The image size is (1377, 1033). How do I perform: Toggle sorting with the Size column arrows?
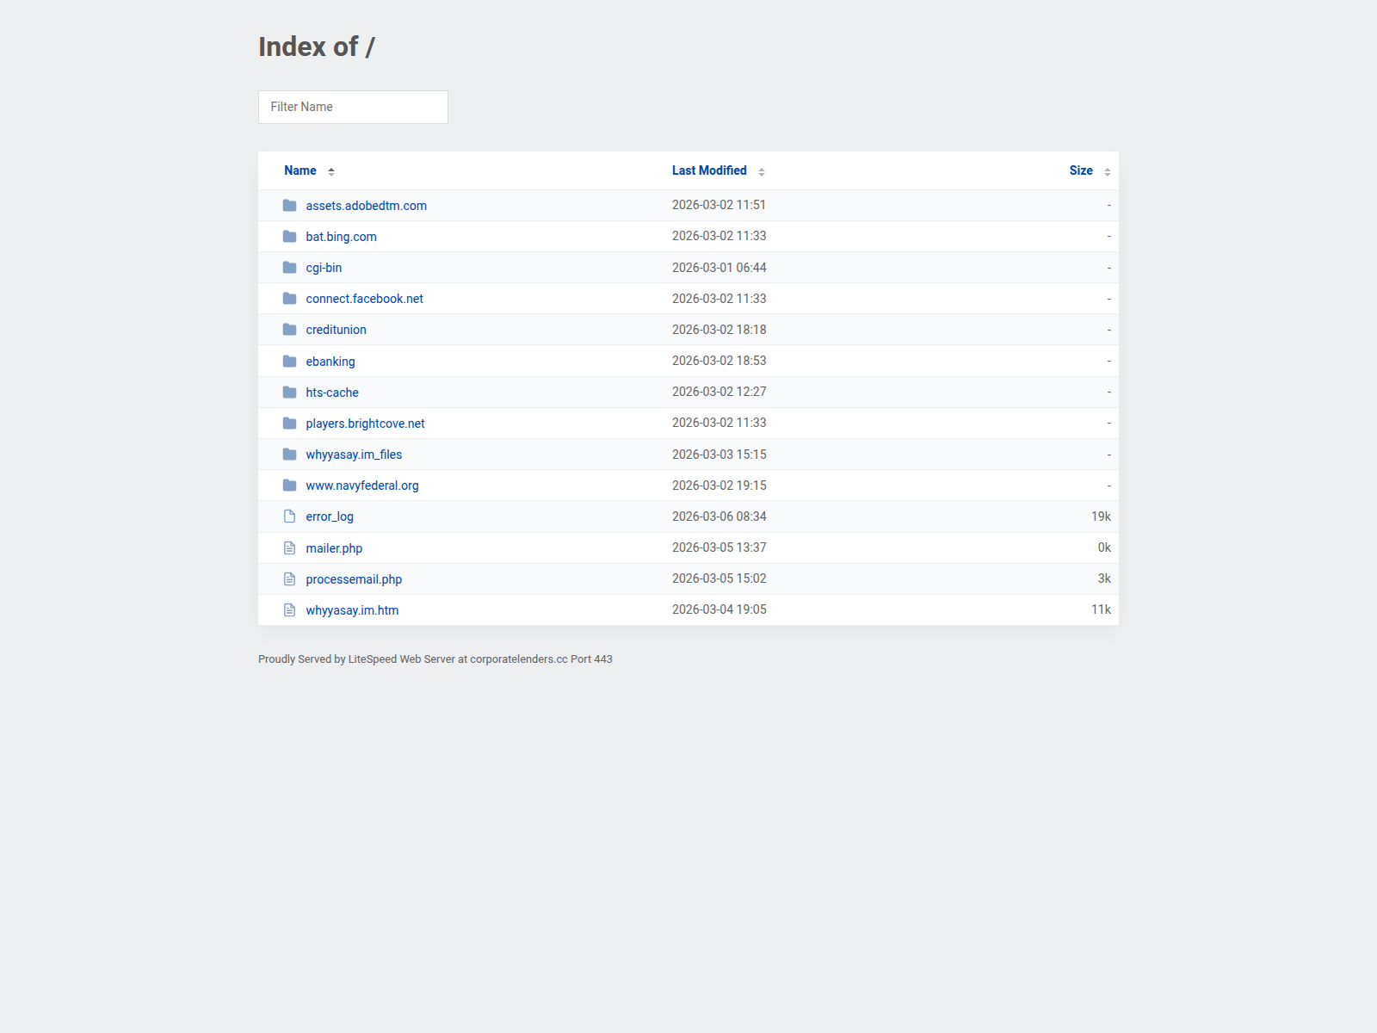pos(1106,170)
